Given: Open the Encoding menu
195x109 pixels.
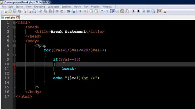Looking at the screenshot, I should pos(40,7).
